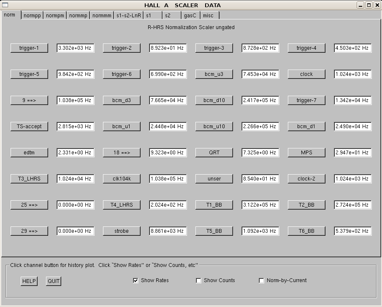Click the '9 ==>' channel button

[x=29, y=100]
